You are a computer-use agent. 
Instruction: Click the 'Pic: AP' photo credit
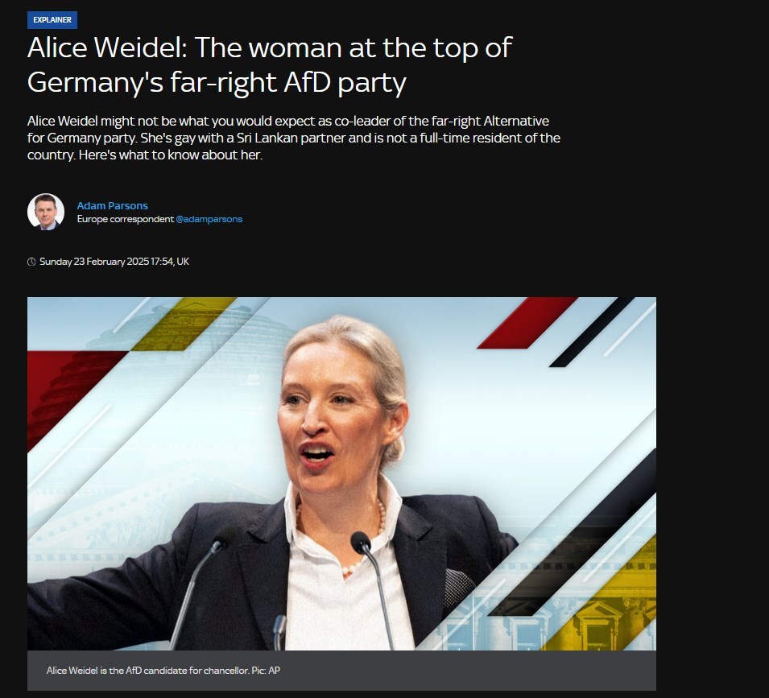[266, 671]
